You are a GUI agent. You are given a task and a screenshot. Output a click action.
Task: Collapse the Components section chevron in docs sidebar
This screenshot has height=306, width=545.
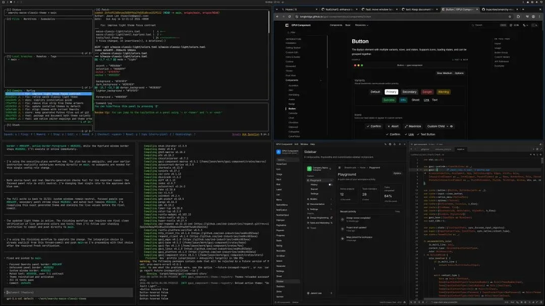[x=320, y=81]
